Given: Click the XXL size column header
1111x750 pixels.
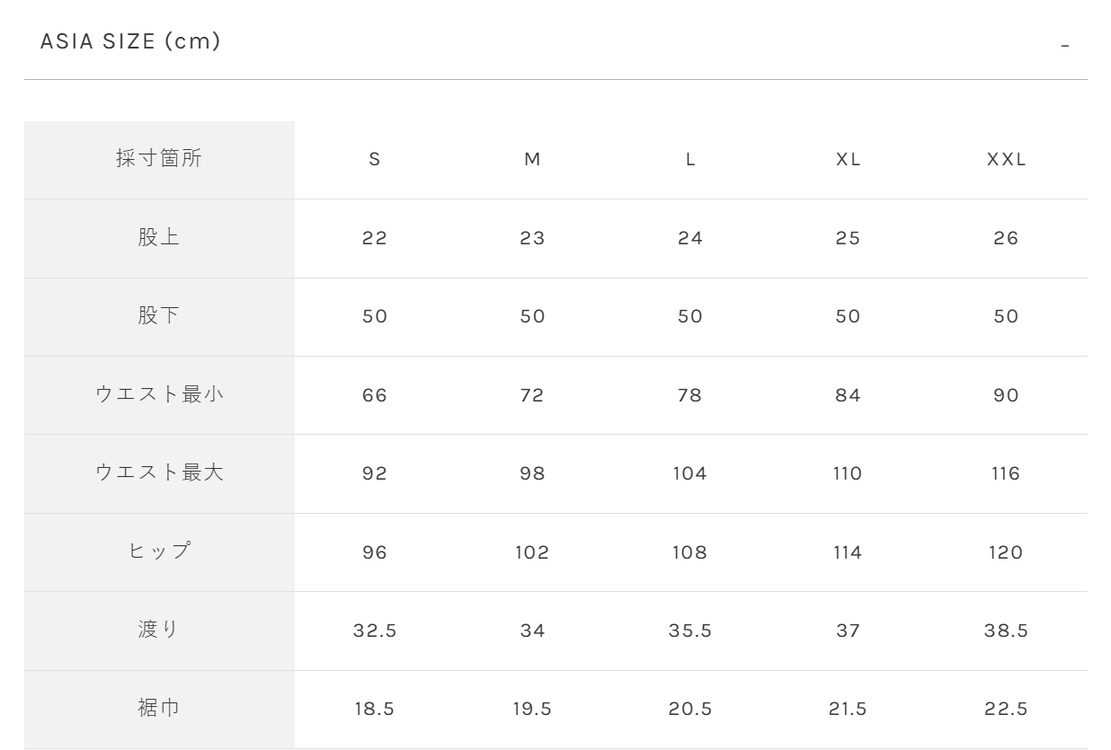Looking at the screenshot, I should click(x=1006, y=160).
